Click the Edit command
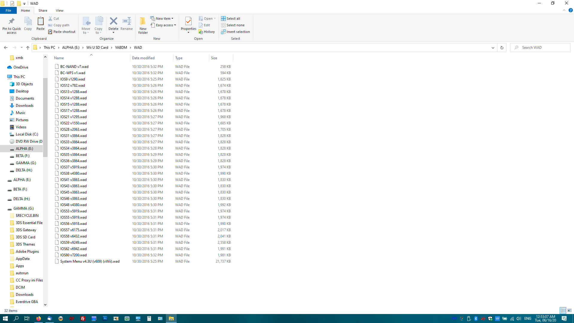 point(204,25)
